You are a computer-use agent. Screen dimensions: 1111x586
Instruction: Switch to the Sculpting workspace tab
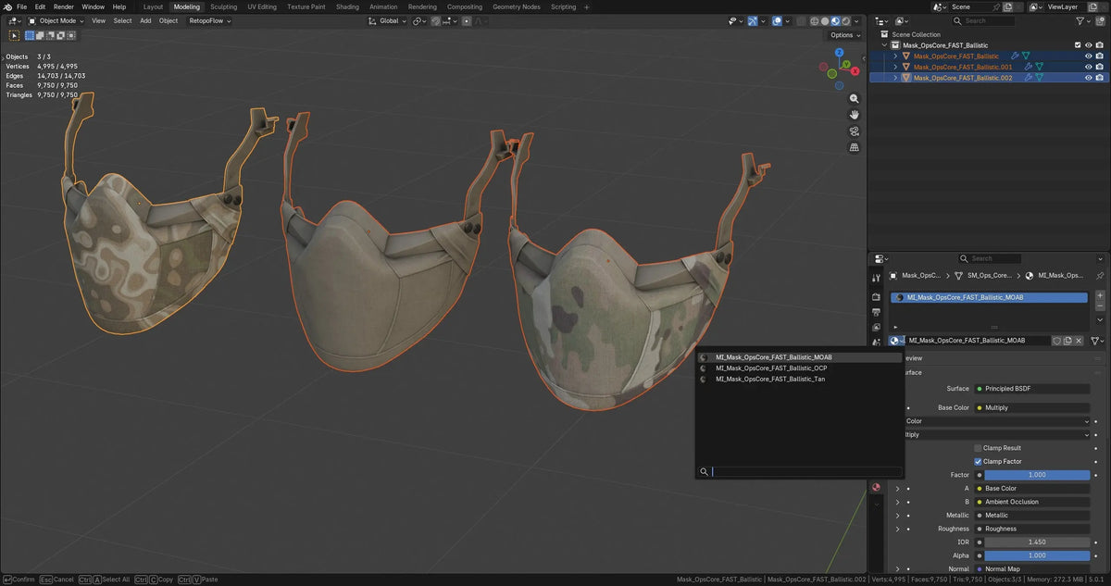(x=223, y=6)
